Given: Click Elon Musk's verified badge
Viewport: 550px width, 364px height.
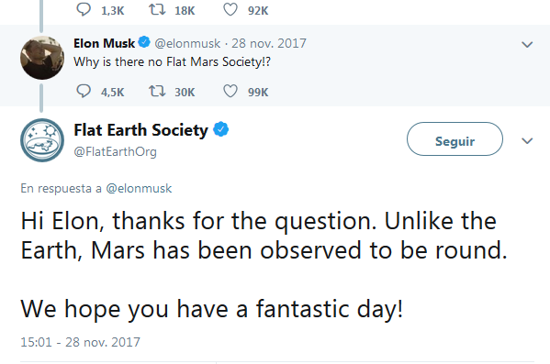Looking at the screenshot, I should coord(144,42).
